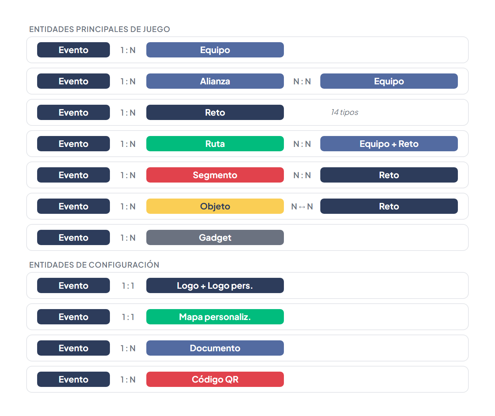Click the green Ruta box

pos(215,144)
